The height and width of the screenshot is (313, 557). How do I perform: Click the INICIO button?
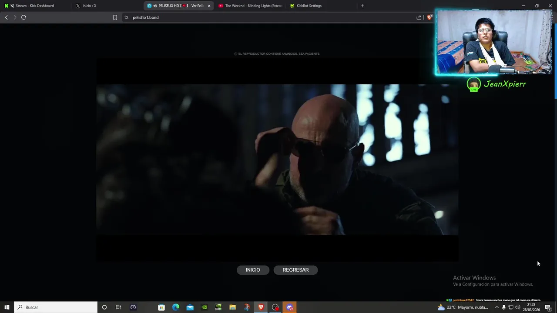(x=253, y=270)
